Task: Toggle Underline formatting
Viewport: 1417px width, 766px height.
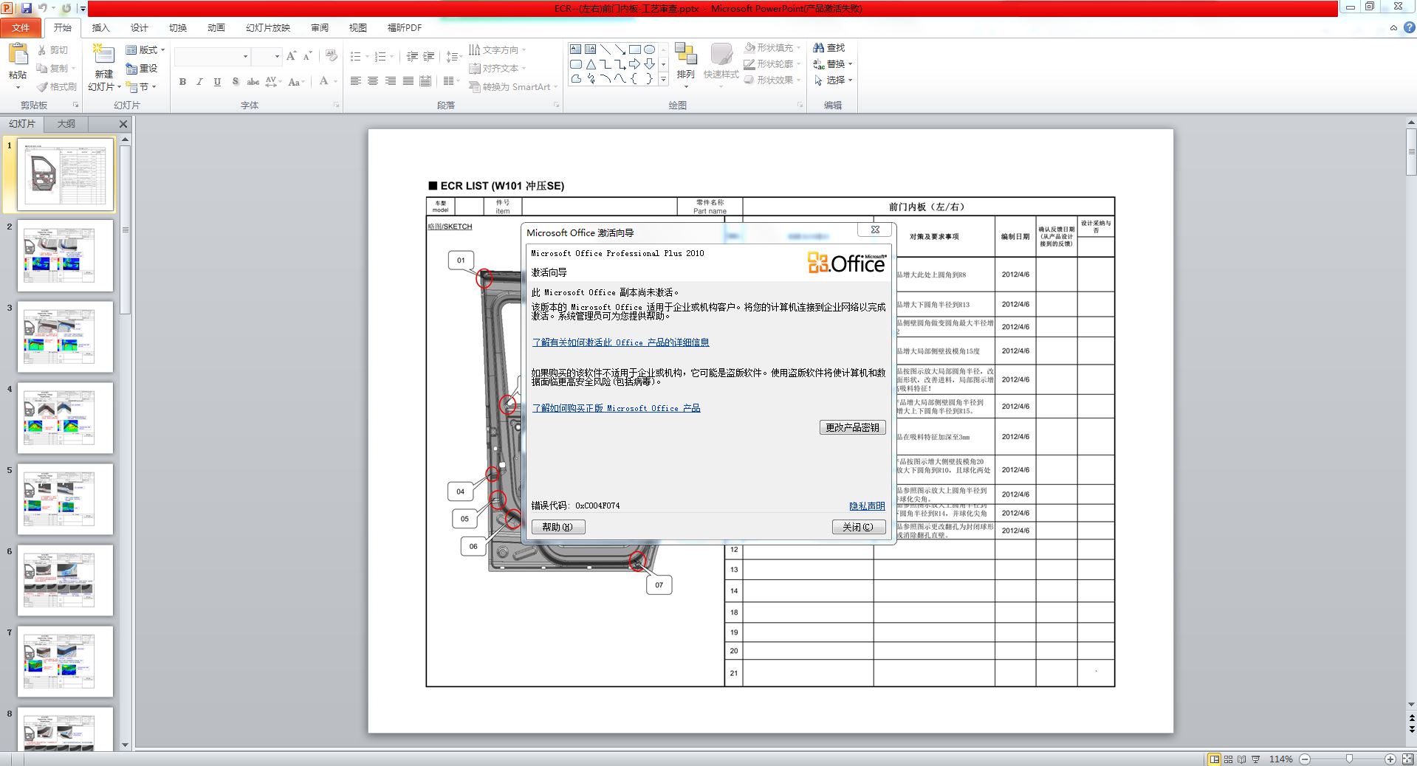Action: [217, 82]
